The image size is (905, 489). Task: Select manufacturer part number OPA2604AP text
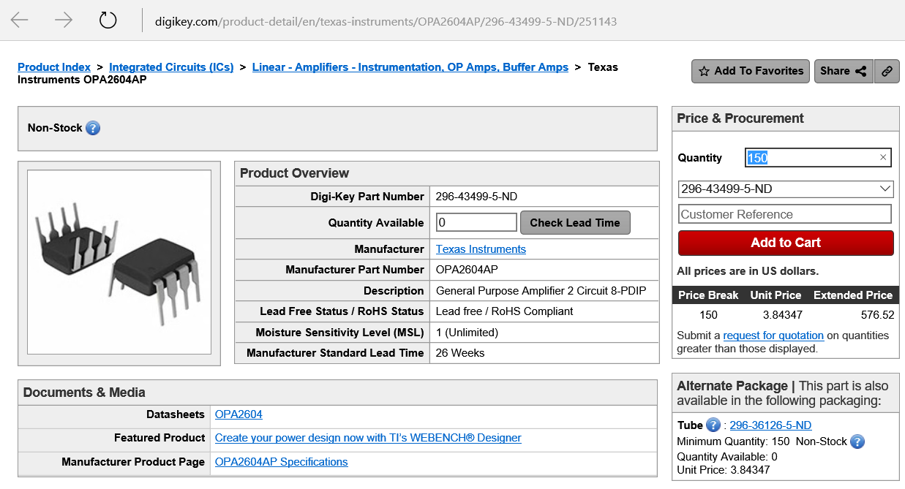click(x=467, y=270)
